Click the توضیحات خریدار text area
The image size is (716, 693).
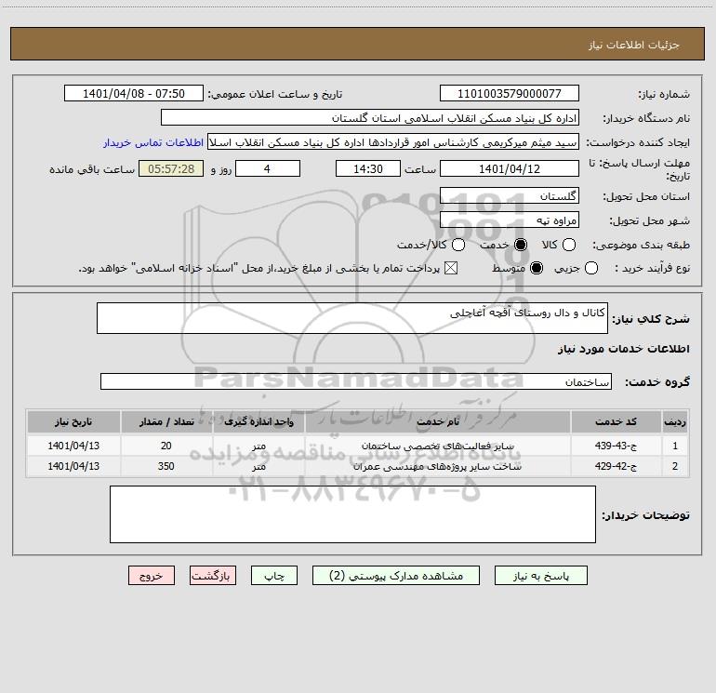pos(352,514)
